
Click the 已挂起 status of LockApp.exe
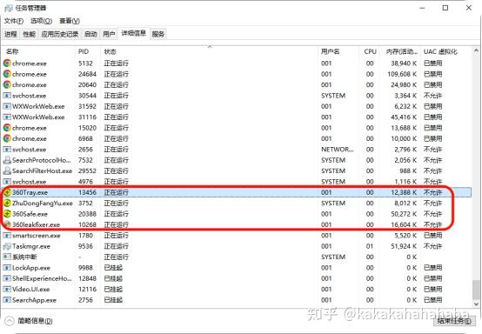point(113,268)
